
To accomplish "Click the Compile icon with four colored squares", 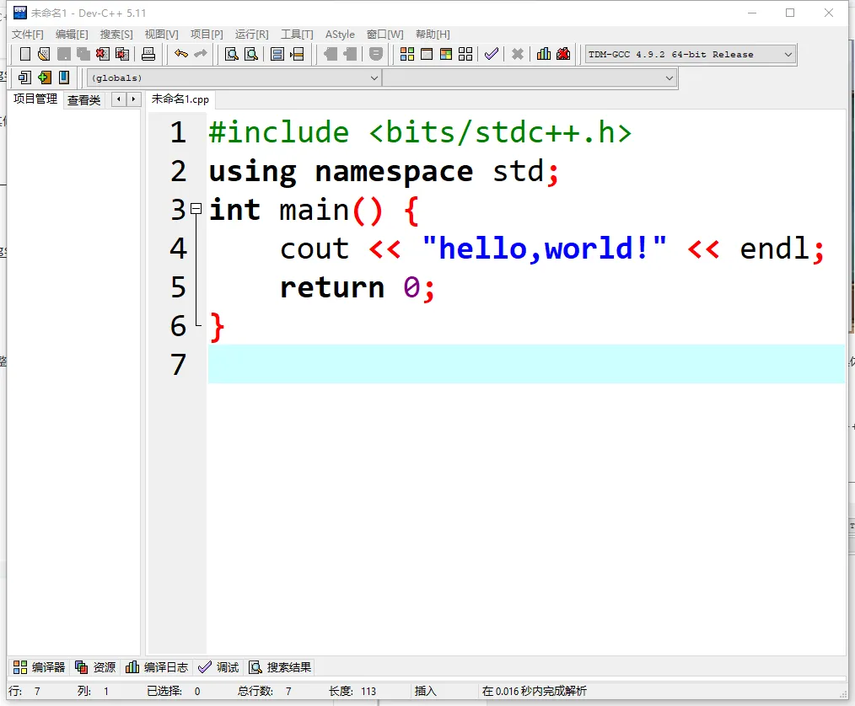I will (x=406, y=54).
